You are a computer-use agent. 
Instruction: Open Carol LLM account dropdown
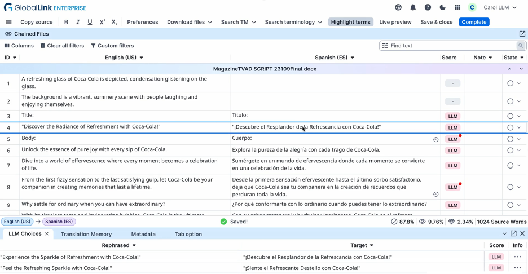[x=500, y=7]
